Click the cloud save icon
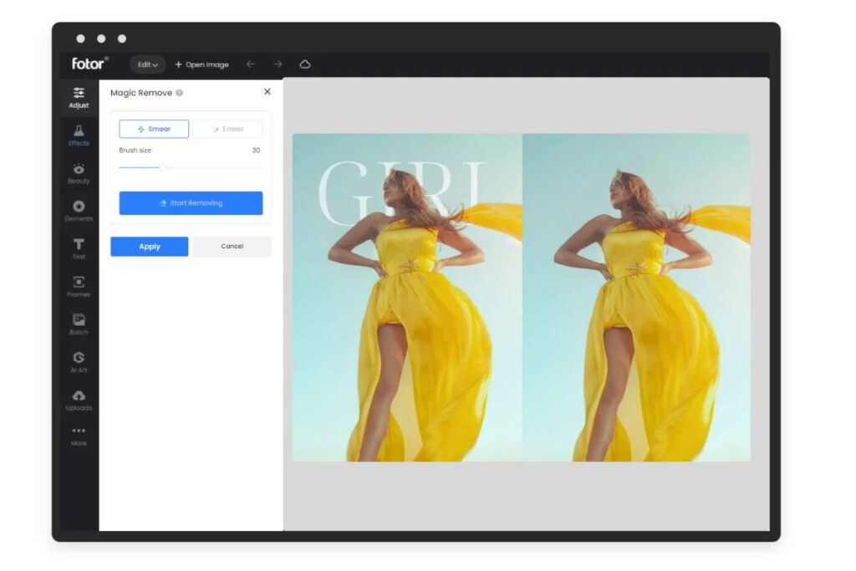Screen dimensions: 856x571 305,64
